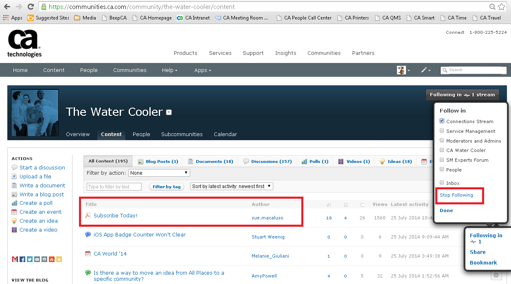Click the browser address bar
The image size is (511, 284).
tap(265, 7)
